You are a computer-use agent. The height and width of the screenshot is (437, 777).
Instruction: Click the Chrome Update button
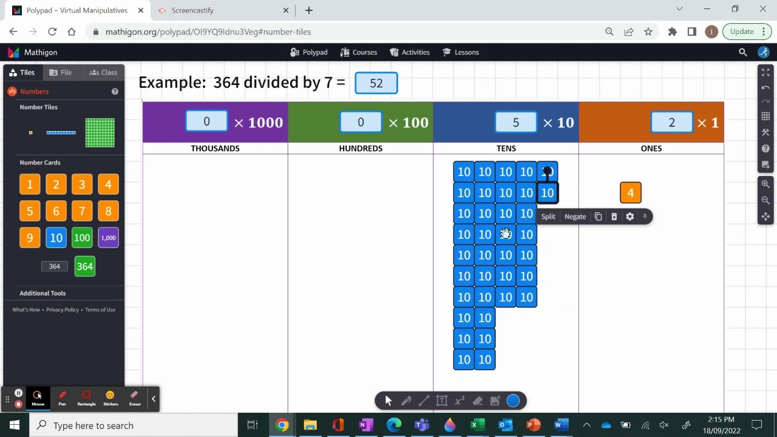(747, 32)
